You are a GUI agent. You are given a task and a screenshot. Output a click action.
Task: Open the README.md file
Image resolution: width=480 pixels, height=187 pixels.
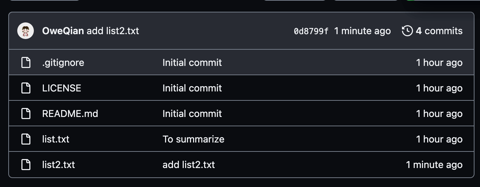point(70,114)
